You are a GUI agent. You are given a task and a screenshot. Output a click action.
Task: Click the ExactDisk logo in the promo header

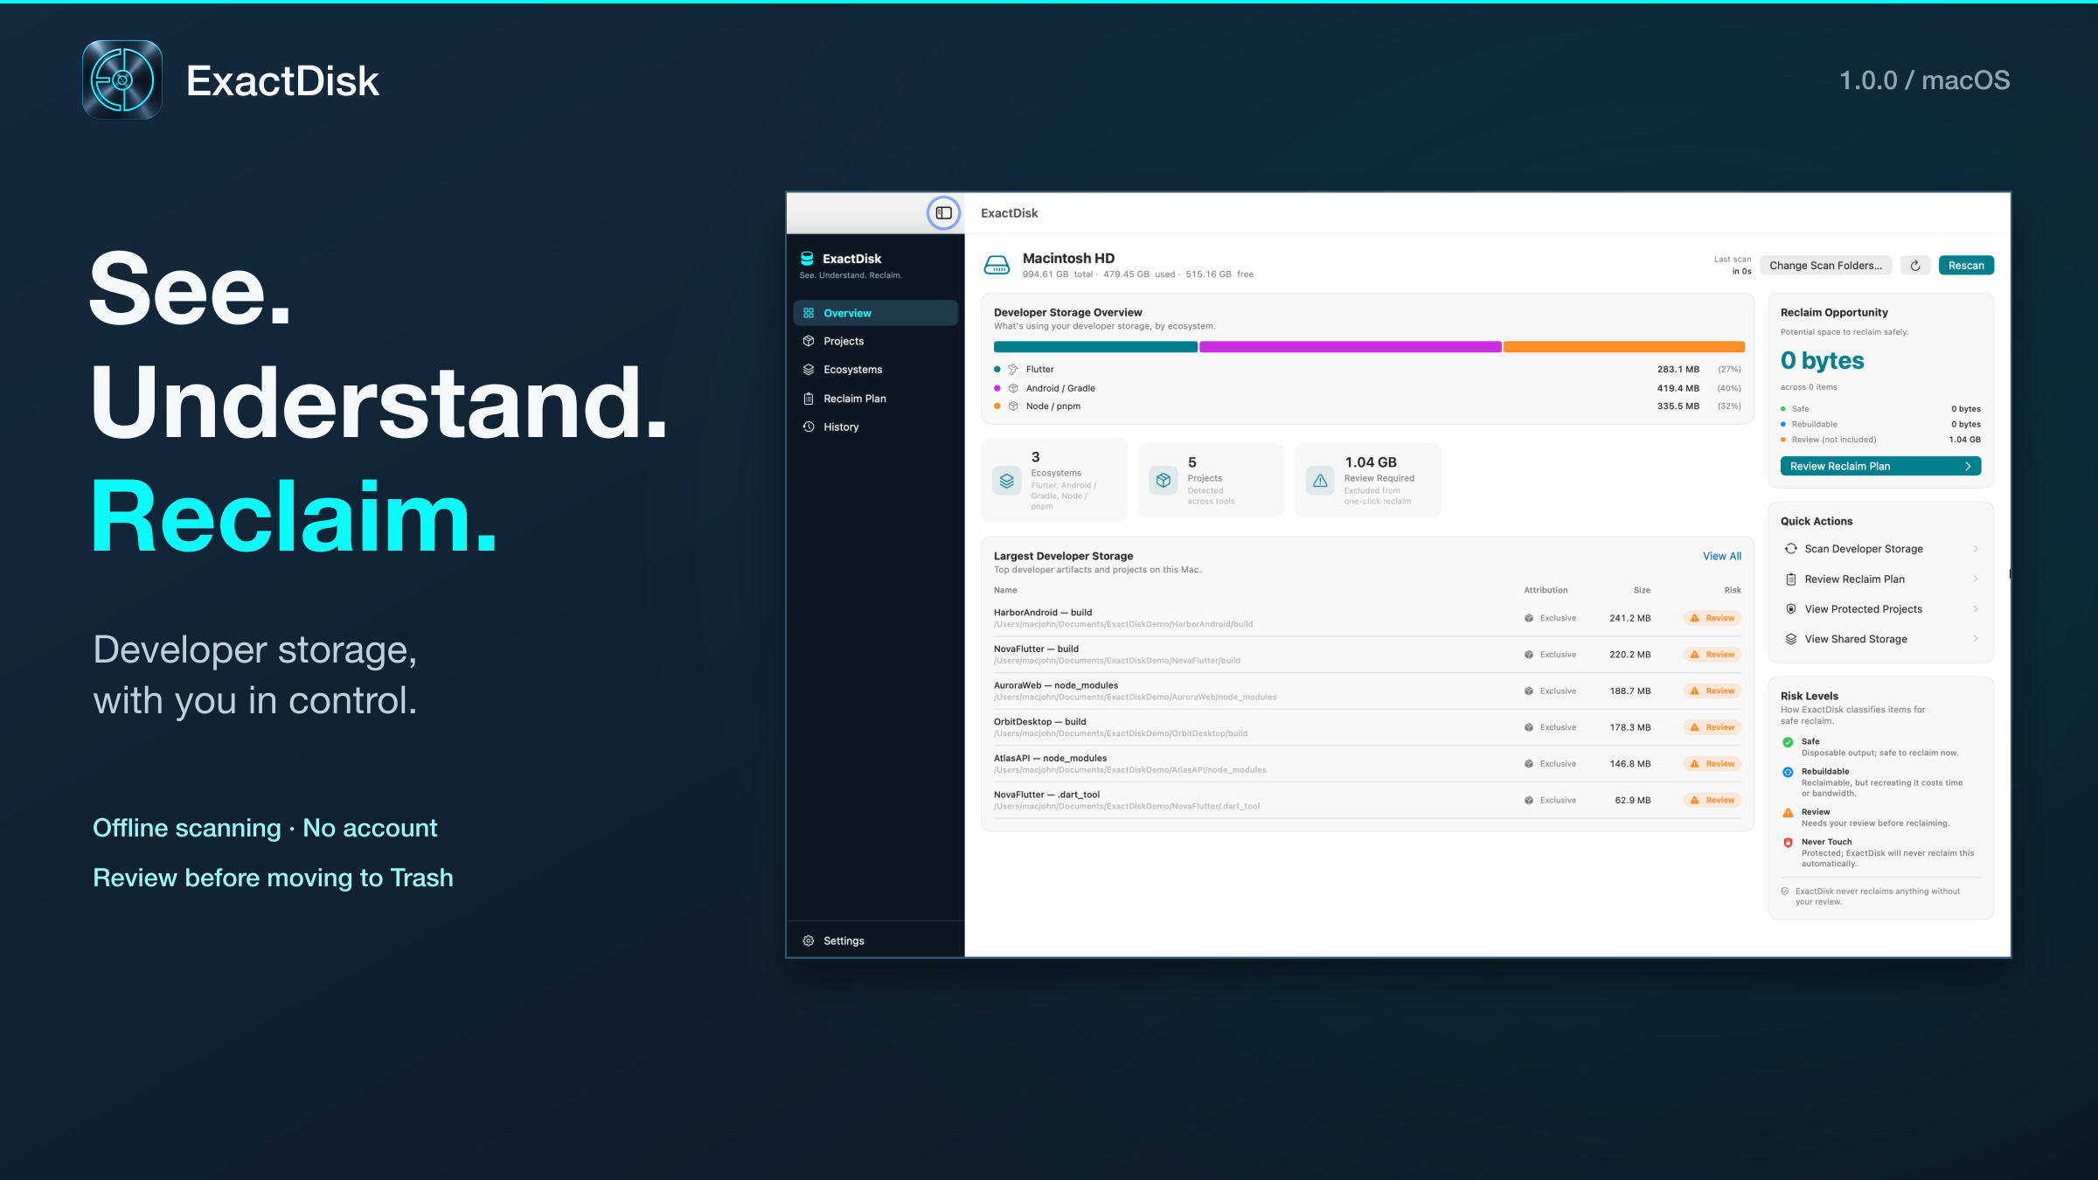(122, 80)
